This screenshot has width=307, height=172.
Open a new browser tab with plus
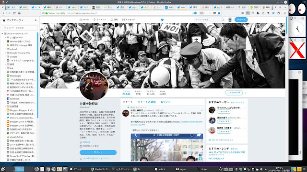point(280,7)
